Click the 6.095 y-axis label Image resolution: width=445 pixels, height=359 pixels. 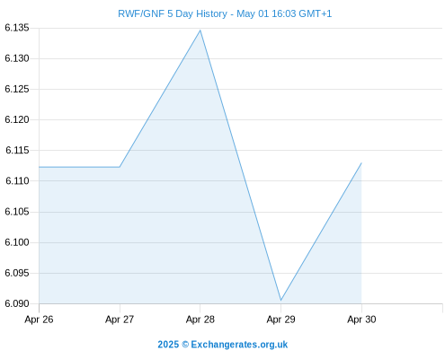pyautogui.click(x=17, y=273)
